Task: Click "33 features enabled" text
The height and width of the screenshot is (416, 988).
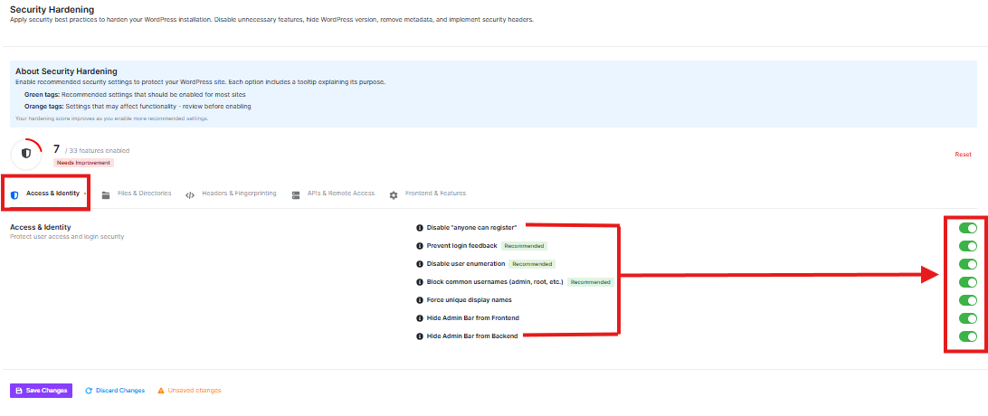Action: [98, 150]
